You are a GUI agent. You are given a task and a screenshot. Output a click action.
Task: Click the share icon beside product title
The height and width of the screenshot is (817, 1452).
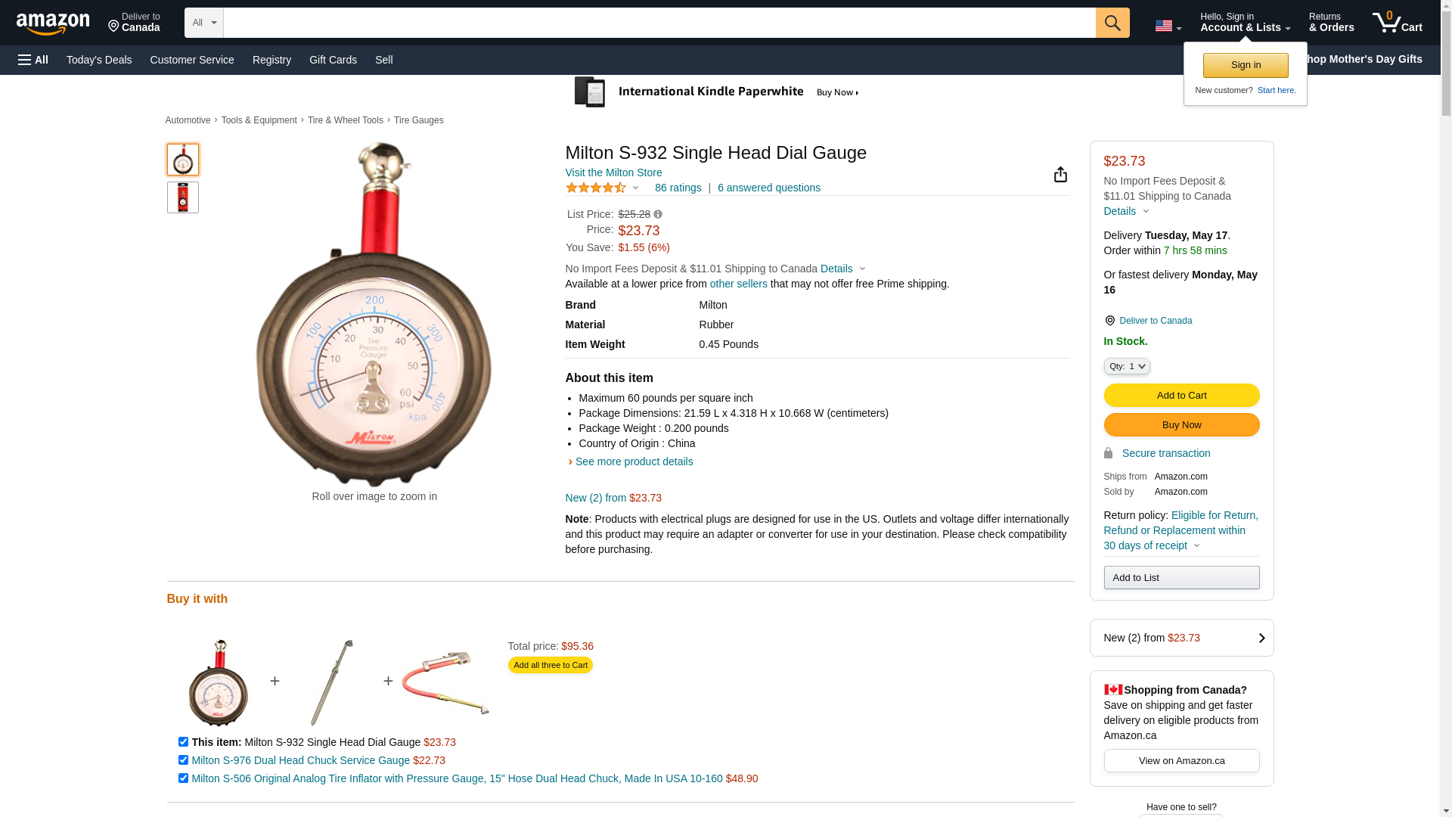coord(1060,175)
